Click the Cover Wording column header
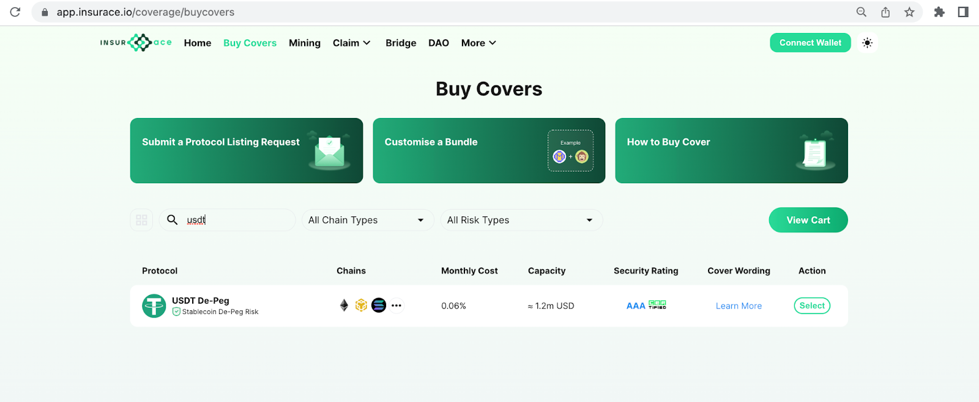This screenshot has height=402, width=979. pos(739,271)
